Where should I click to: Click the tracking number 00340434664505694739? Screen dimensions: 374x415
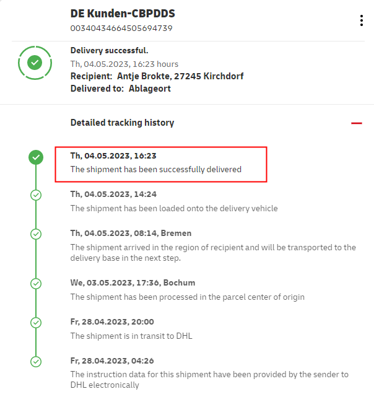pyautogui.click(x=121, y=28)
